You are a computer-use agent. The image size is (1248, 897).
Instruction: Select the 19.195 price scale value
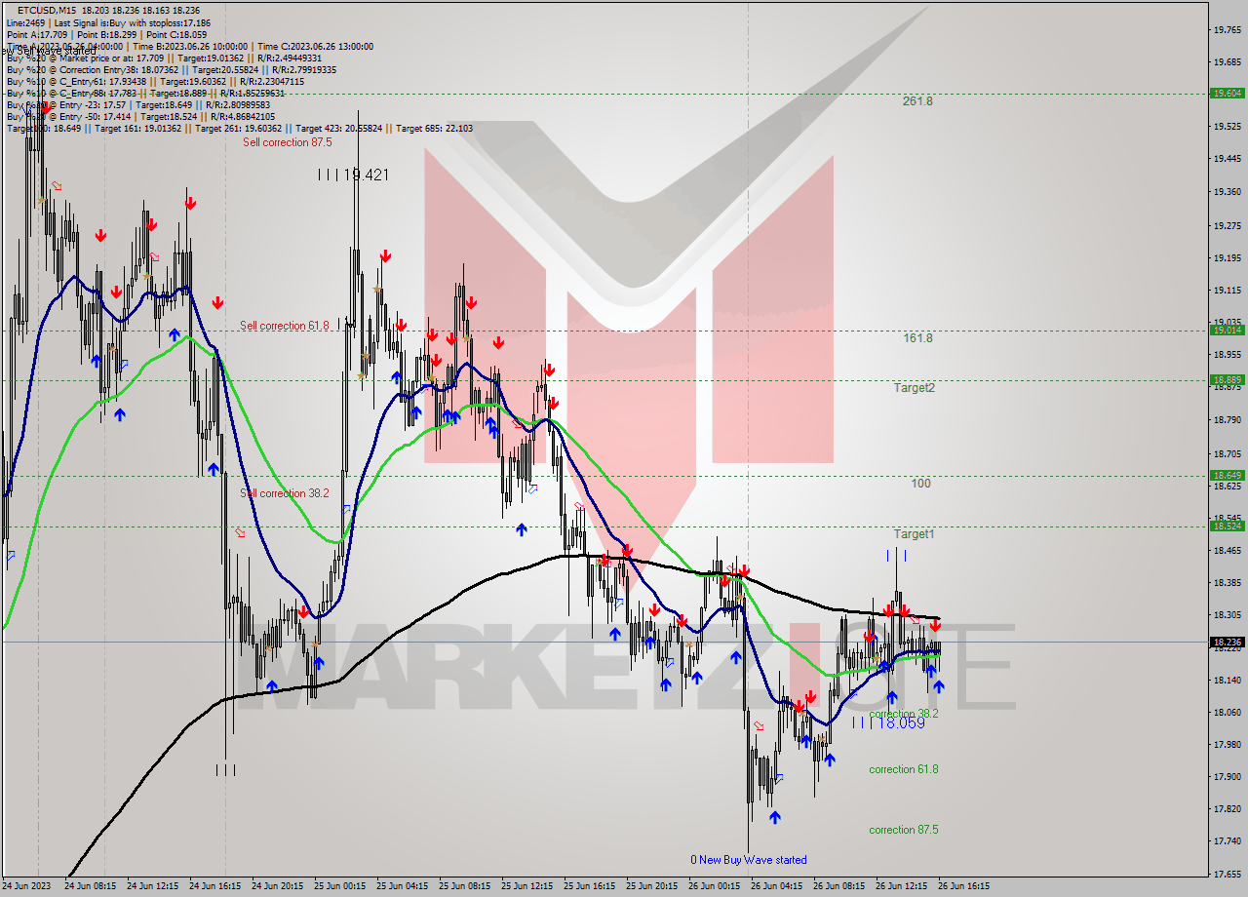(x=1227, y=258)
